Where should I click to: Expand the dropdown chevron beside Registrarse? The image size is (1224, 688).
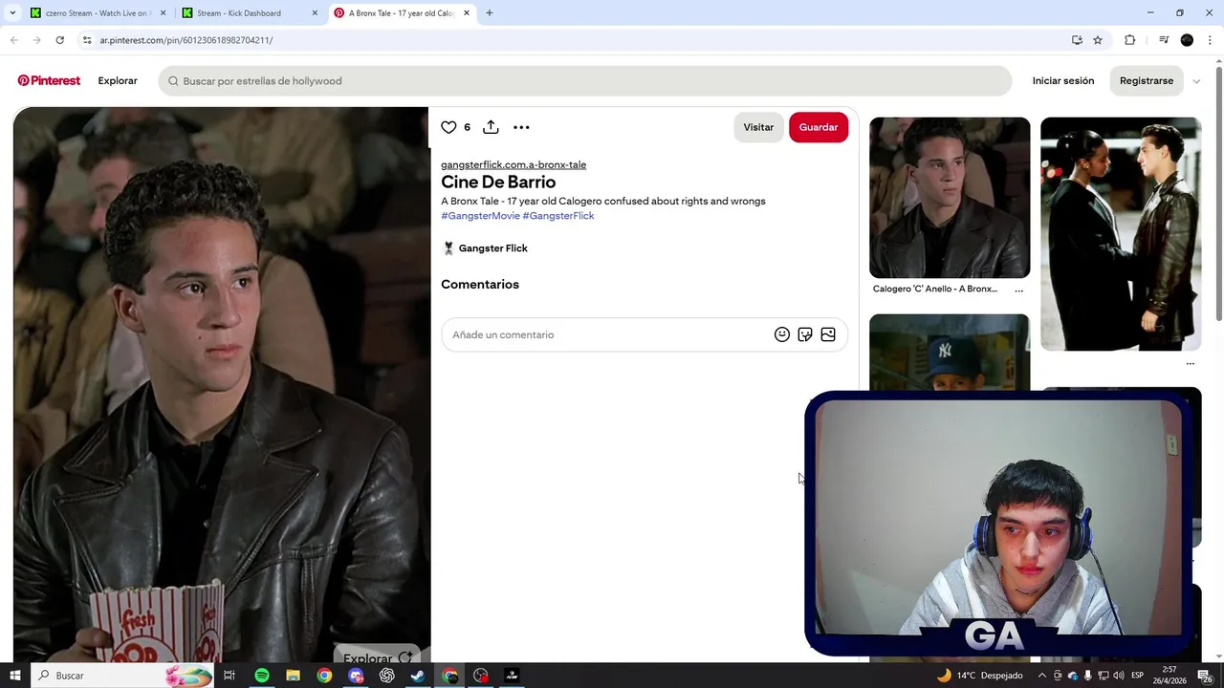(1196, 81)
